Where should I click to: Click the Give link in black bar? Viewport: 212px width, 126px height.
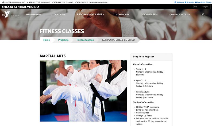[195, 7]
